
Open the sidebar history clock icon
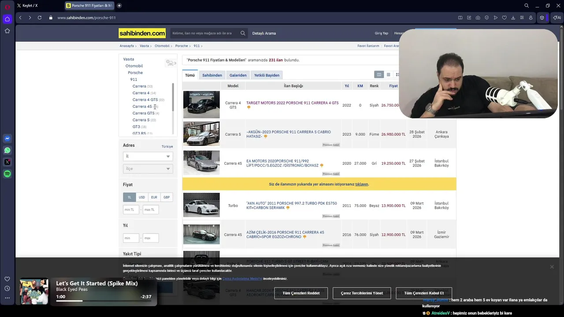pyautogui.click(x=7, y=288)
